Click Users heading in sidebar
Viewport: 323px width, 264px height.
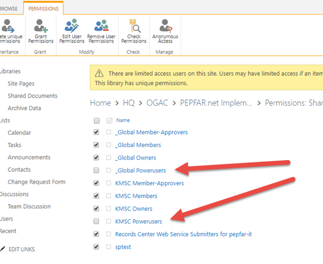(x=6, y=219)
